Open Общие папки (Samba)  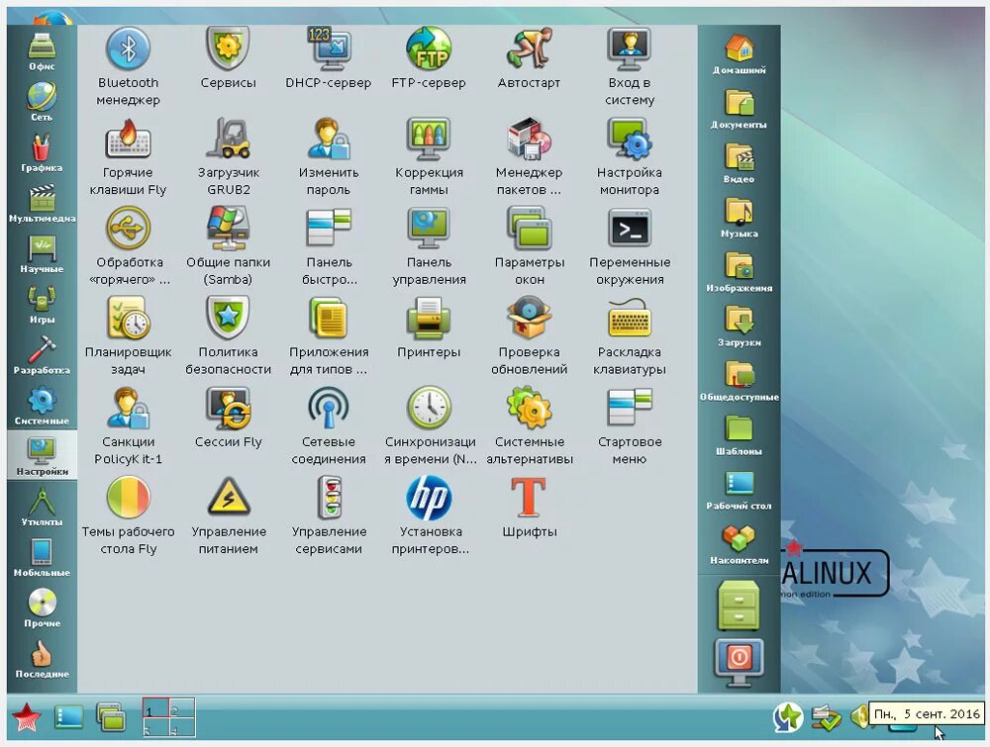228,246
